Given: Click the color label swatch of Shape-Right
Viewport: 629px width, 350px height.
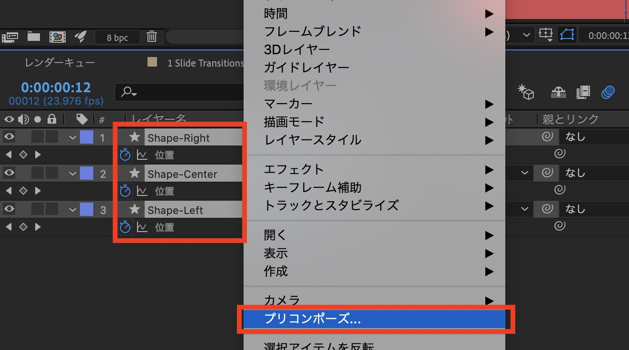Looking at the screenshot, I should coord(87,137).
